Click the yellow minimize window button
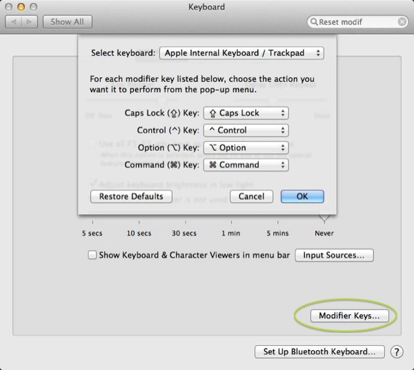The height and width of the screenshot is (370, 414). 21,7
